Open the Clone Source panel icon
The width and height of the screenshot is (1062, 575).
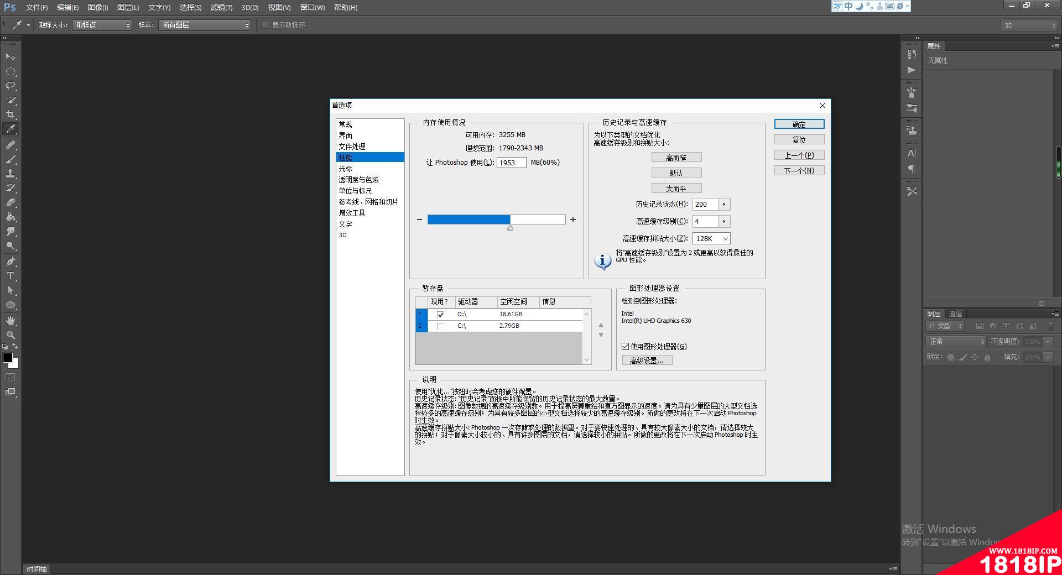pos(912,130)
